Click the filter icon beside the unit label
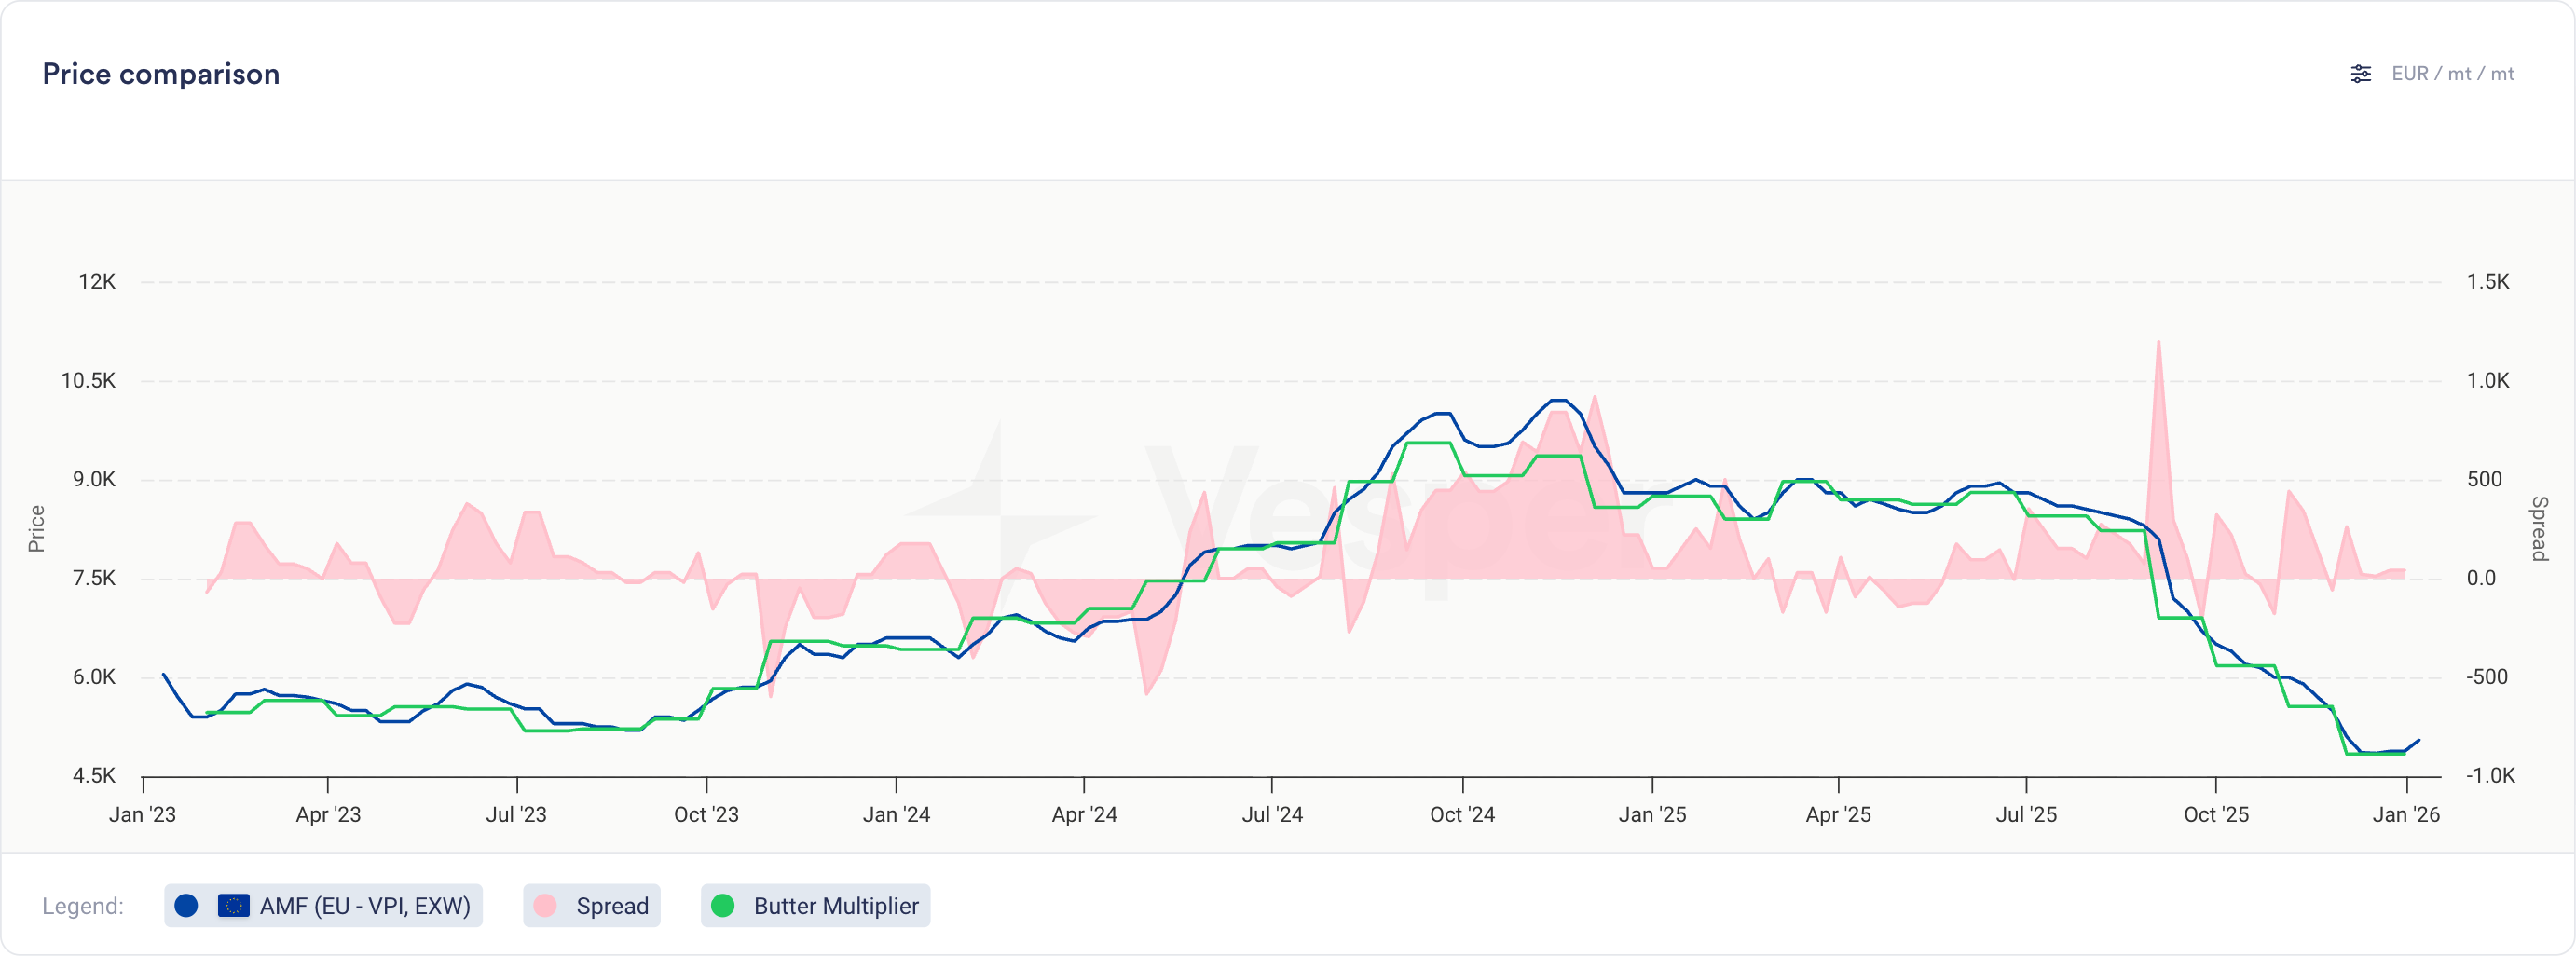The image size is (2576, 956). (x=2361, y=73)
